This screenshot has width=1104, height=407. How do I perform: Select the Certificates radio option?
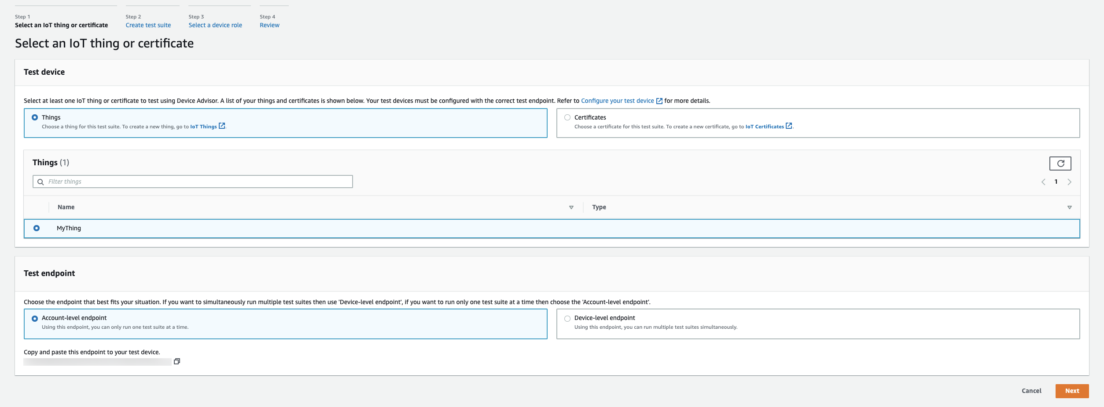click(567, 117)
